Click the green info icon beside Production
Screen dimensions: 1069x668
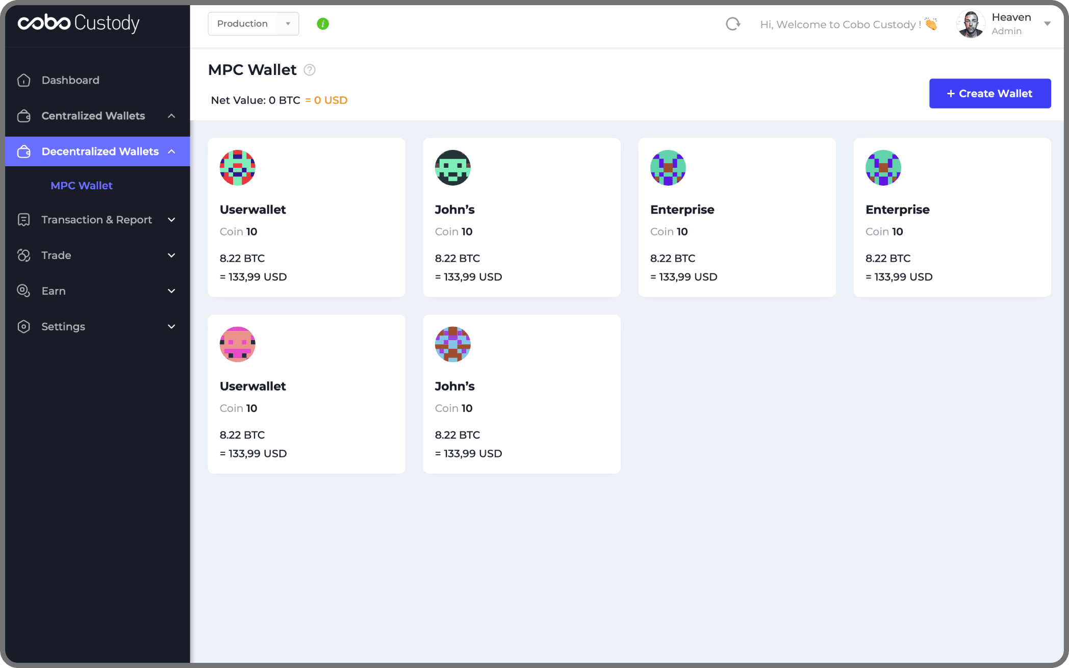pos(323,24)
